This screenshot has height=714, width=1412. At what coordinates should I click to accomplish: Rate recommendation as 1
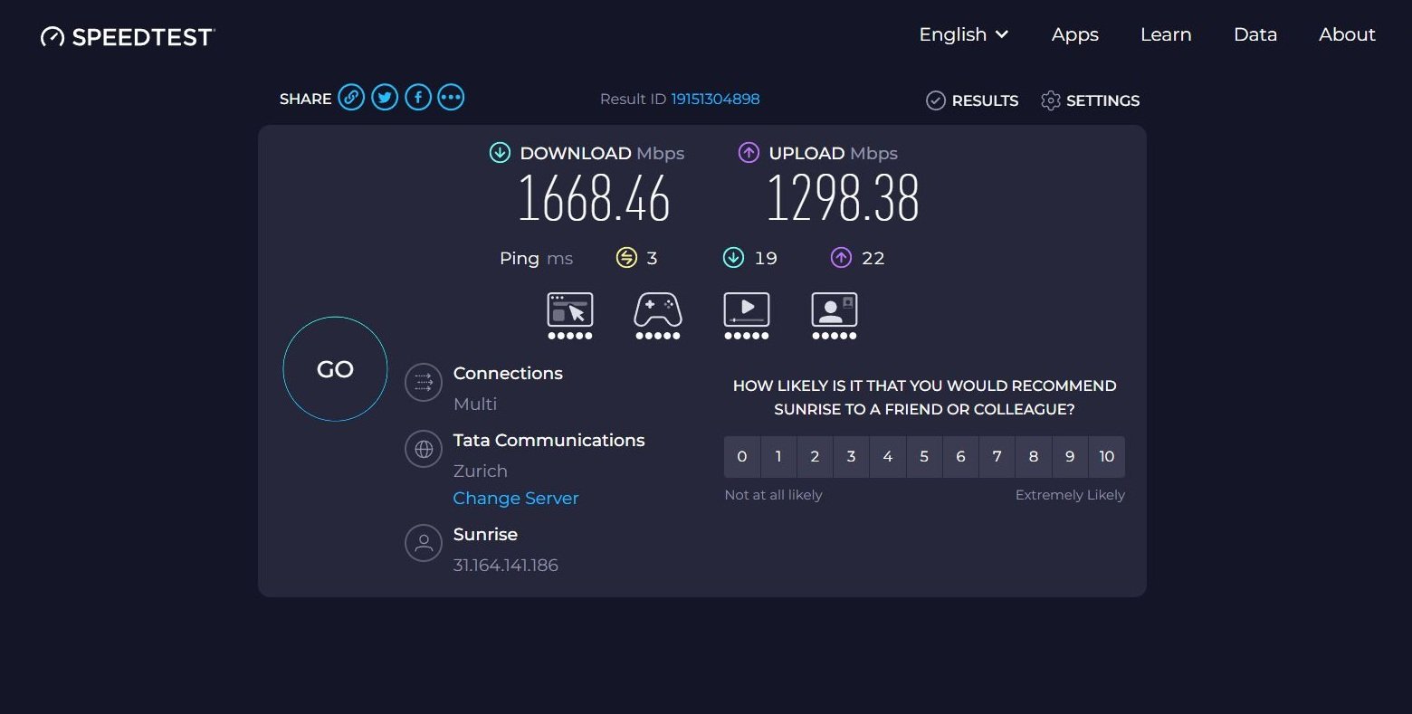(x=778, y=457)
